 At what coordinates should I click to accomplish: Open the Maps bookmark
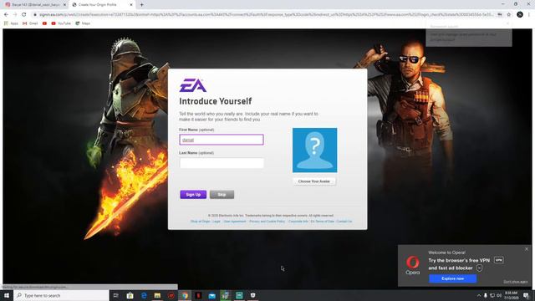click(x=83, y=23)
